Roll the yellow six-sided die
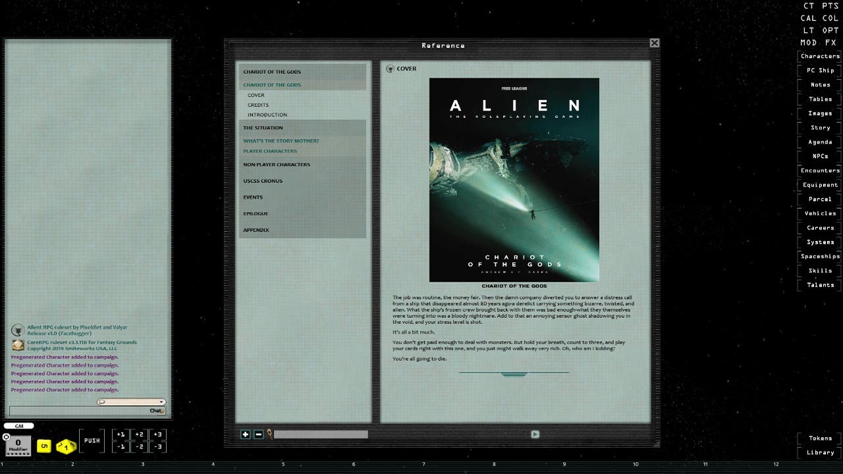This screenshot has width=843, height=474. [x=43, y=446]
